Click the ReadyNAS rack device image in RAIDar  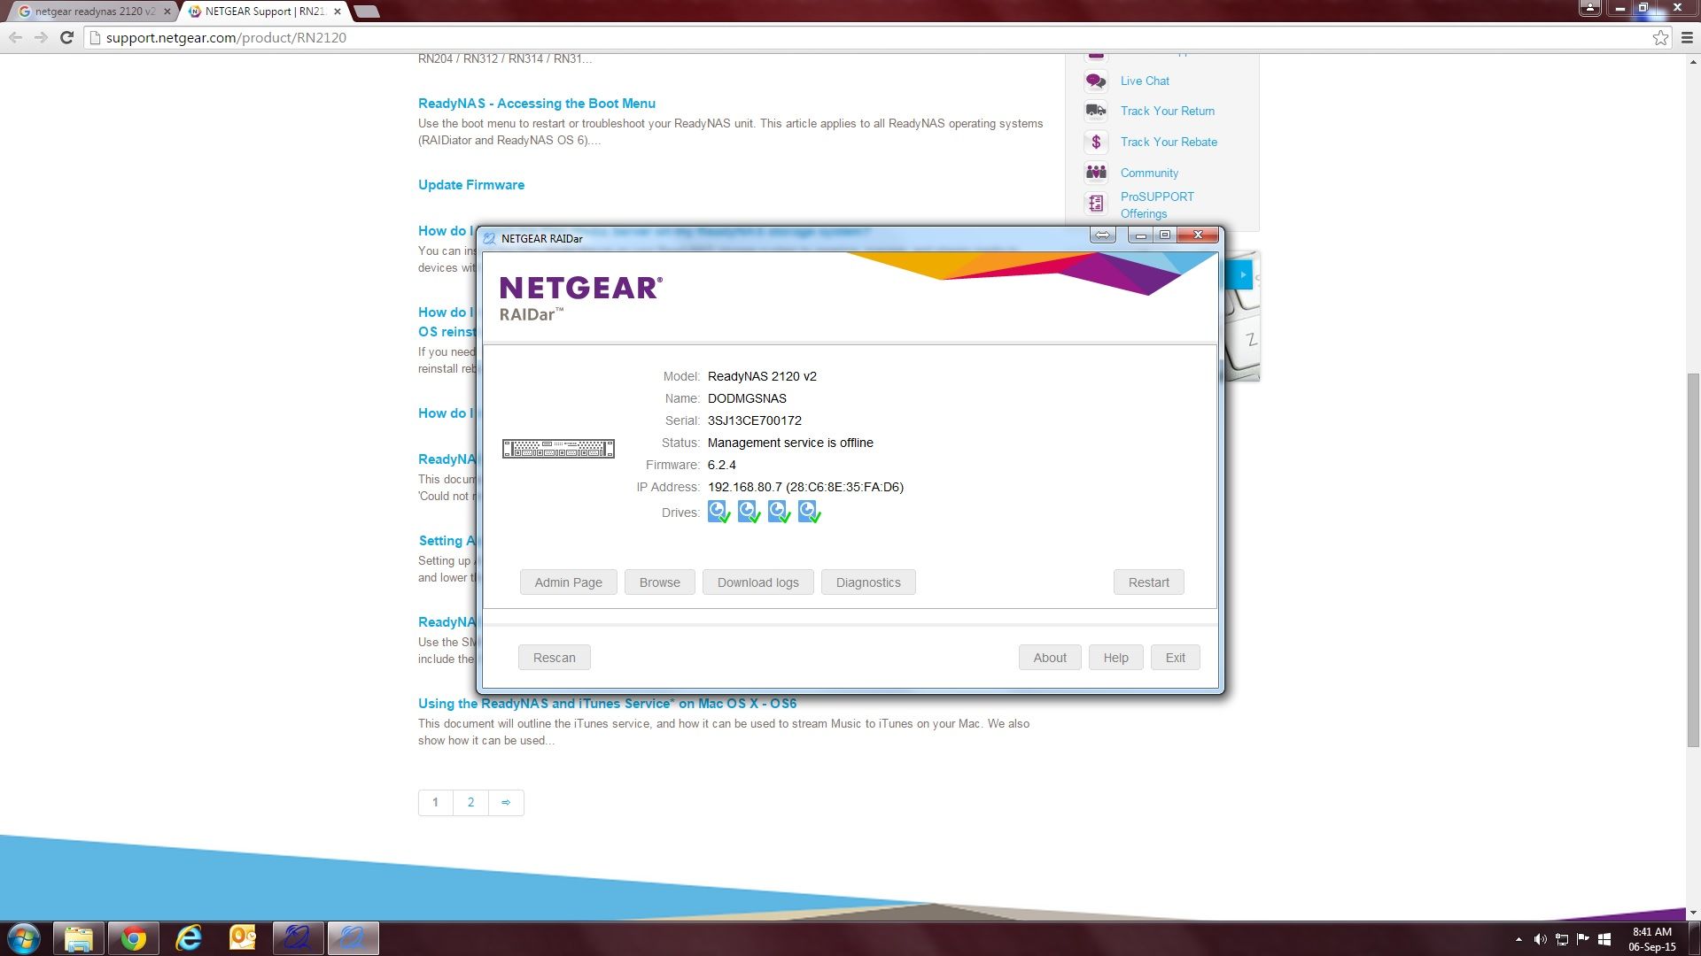[x=558, y=449]
